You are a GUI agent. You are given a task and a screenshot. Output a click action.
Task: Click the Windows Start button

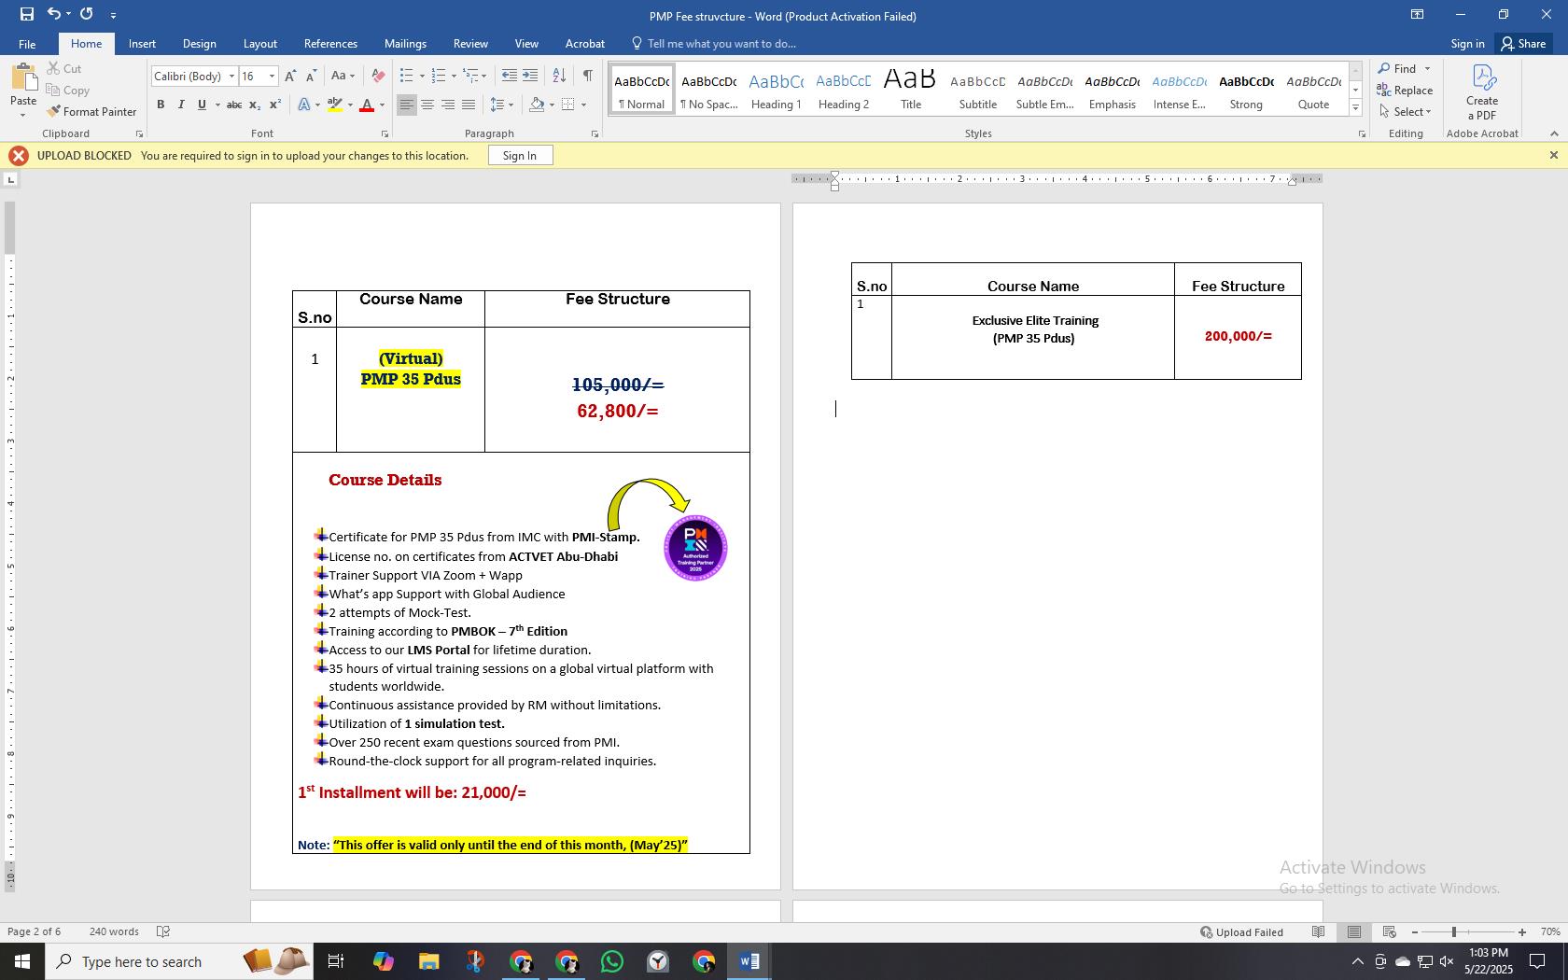tap(22, 961)
